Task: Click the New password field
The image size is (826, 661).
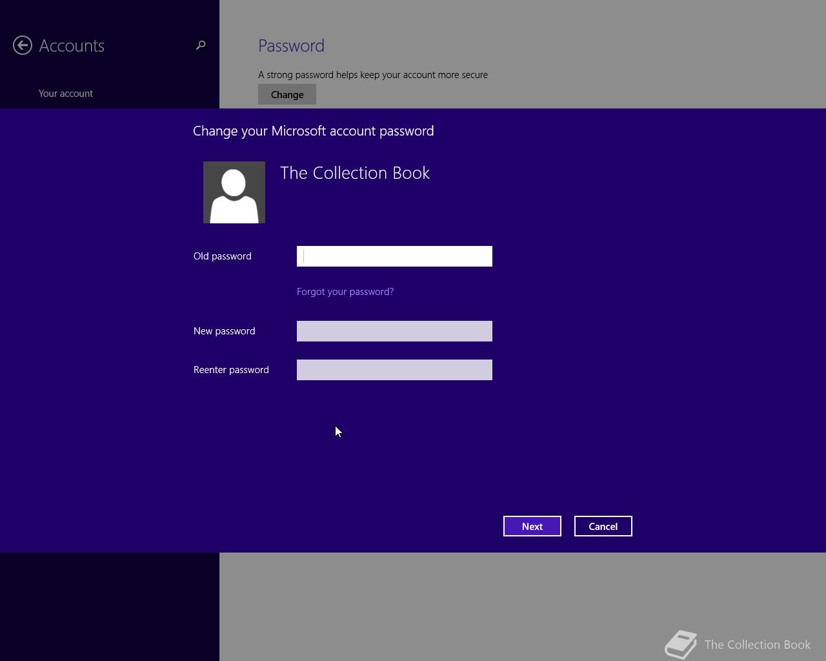Action: point(394,331)
